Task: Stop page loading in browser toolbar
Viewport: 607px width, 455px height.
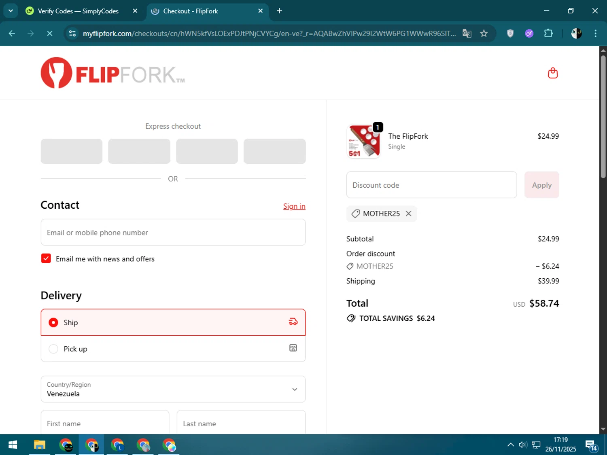Action: 49,34
